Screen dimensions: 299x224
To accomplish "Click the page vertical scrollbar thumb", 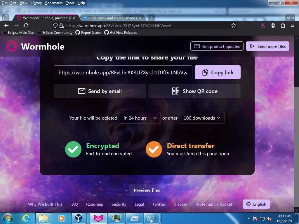I will [x=296, y=64].
